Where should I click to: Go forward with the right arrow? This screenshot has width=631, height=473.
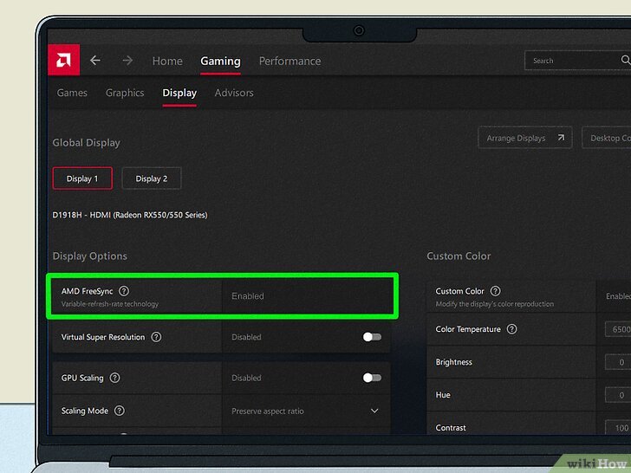pyautogui.click(x=127, y=61)
